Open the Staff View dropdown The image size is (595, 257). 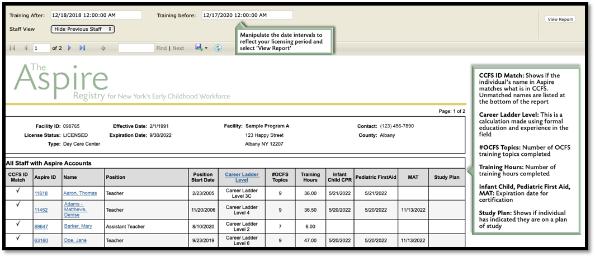(x=83, y=29)
